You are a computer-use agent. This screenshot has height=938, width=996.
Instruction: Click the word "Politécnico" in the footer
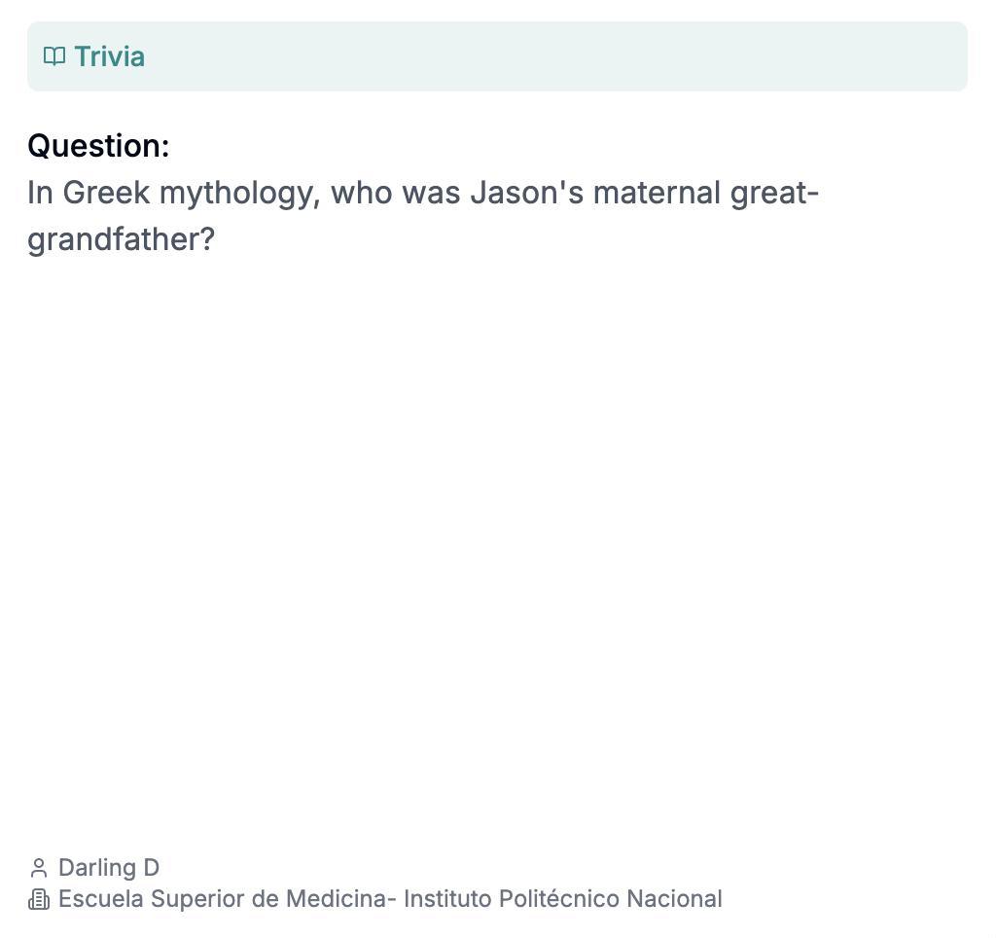(558, 899)
